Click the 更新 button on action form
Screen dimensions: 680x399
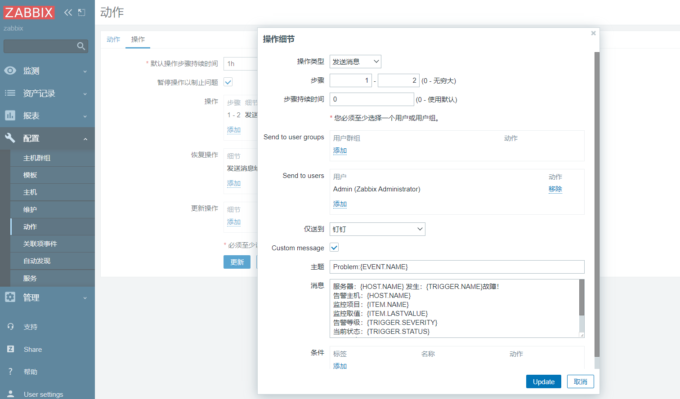tap(237, 262)
